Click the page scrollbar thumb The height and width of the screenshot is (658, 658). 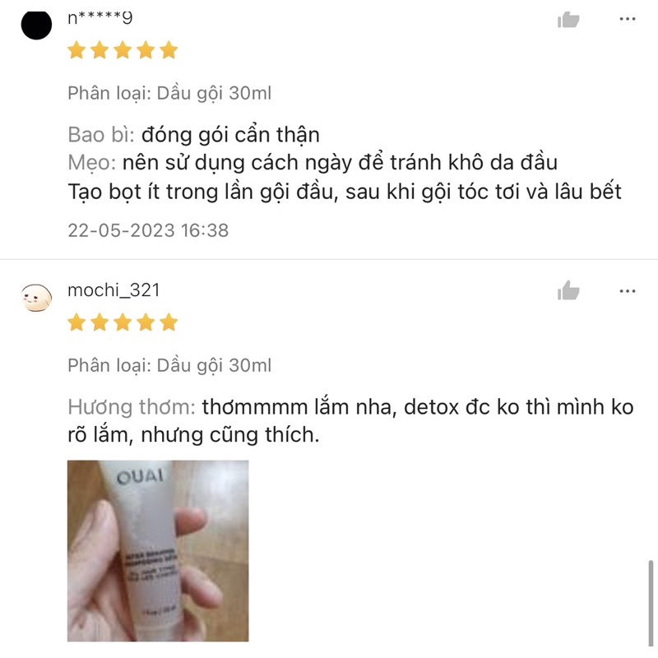click(651, 603)
